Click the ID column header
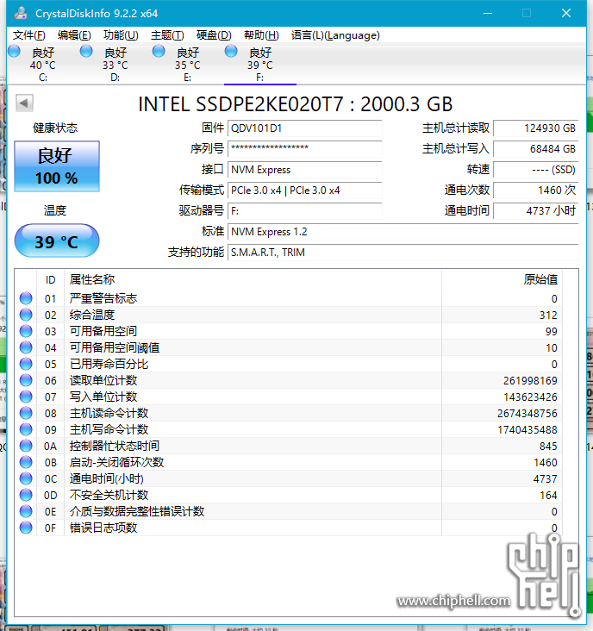The width and height of the screenshot is (593, 631). coord(50,279)
